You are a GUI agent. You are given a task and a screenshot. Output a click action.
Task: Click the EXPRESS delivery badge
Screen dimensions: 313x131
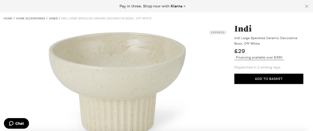tap(218, 32)
